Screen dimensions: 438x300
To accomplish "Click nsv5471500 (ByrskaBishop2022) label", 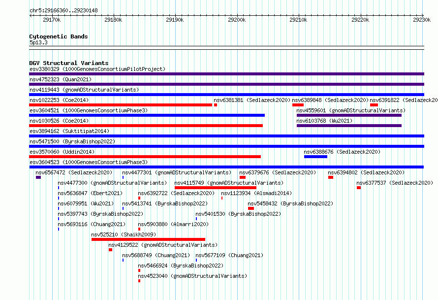I will click(72, 141).
